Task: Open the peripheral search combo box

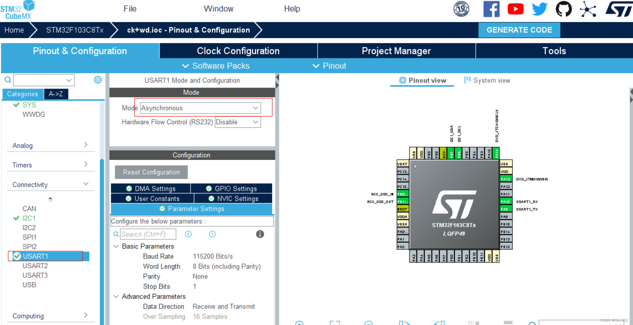Action: (44, 80)
